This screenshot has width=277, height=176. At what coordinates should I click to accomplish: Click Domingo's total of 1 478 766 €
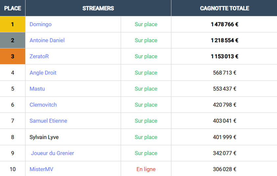(x=224, y=24)
